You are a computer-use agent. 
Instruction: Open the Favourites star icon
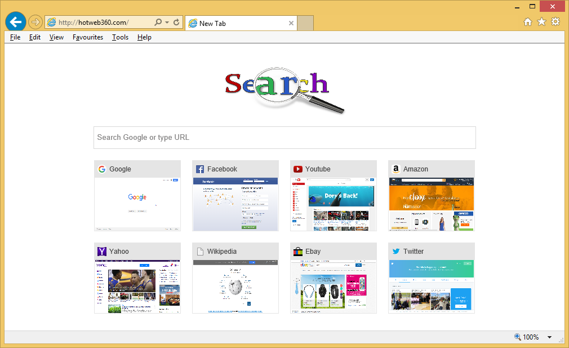pos(541,22)
